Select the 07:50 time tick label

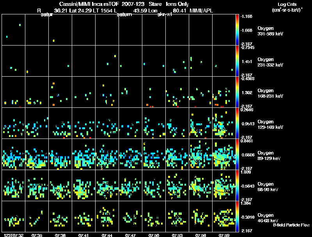pos(154,235)
